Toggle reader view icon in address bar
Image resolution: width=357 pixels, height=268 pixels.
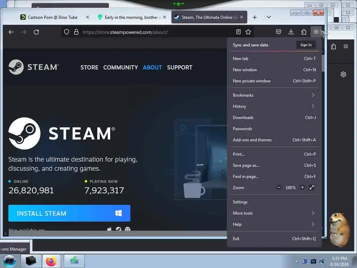[x=238, y=32]
